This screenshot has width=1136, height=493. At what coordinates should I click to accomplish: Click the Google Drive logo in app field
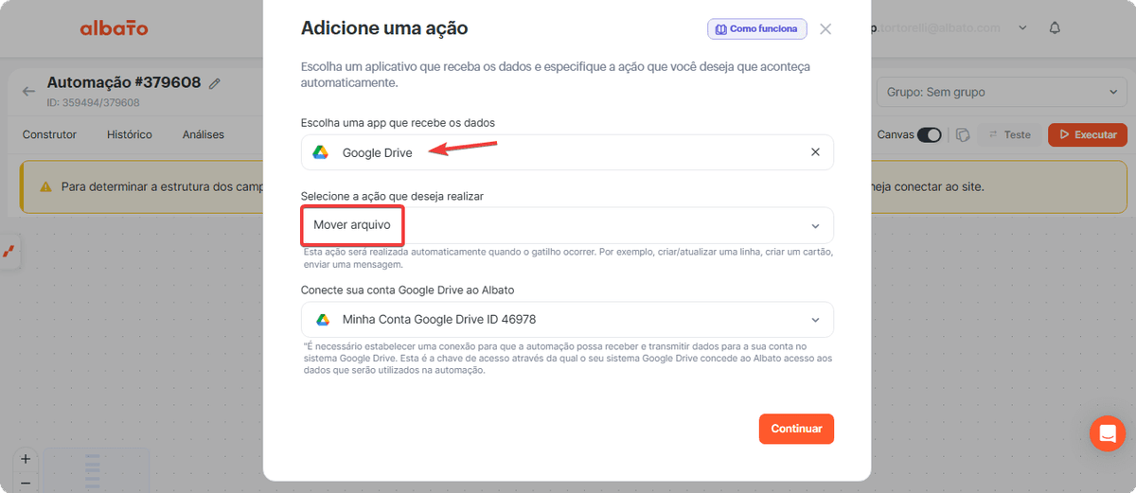click(322, 152)
